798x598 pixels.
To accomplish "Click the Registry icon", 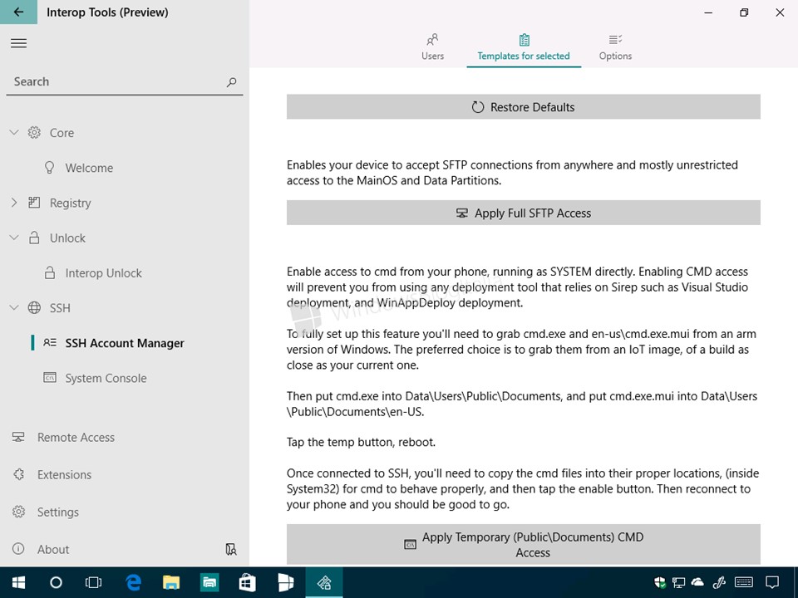I will (x=34, y=203).
